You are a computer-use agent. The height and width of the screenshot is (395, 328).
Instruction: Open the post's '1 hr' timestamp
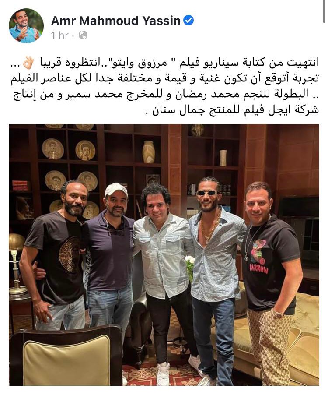pos(59,35)
